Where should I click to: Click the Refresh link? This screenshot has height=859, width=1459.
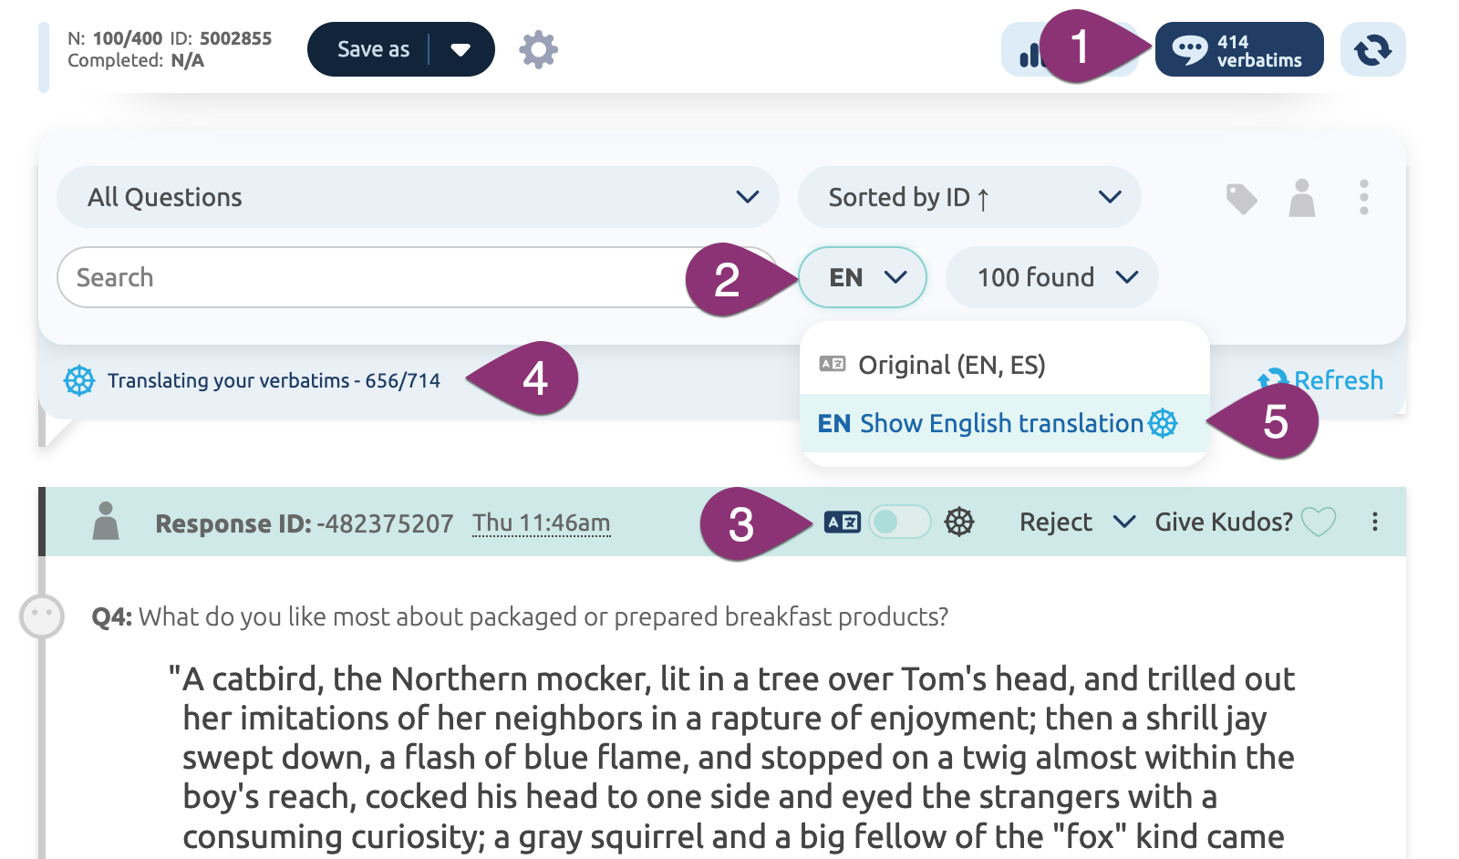tap(1336, 380)
